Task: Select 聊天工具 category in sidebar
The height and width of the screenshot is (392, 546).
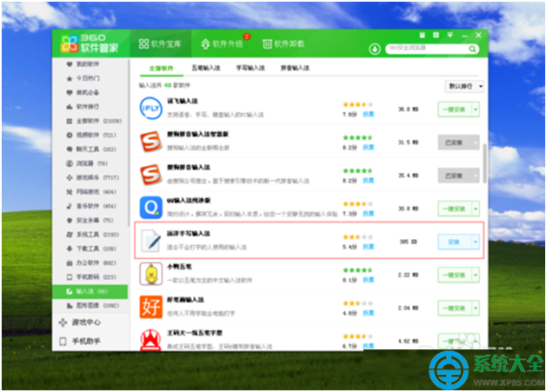Action: (91, 149)
